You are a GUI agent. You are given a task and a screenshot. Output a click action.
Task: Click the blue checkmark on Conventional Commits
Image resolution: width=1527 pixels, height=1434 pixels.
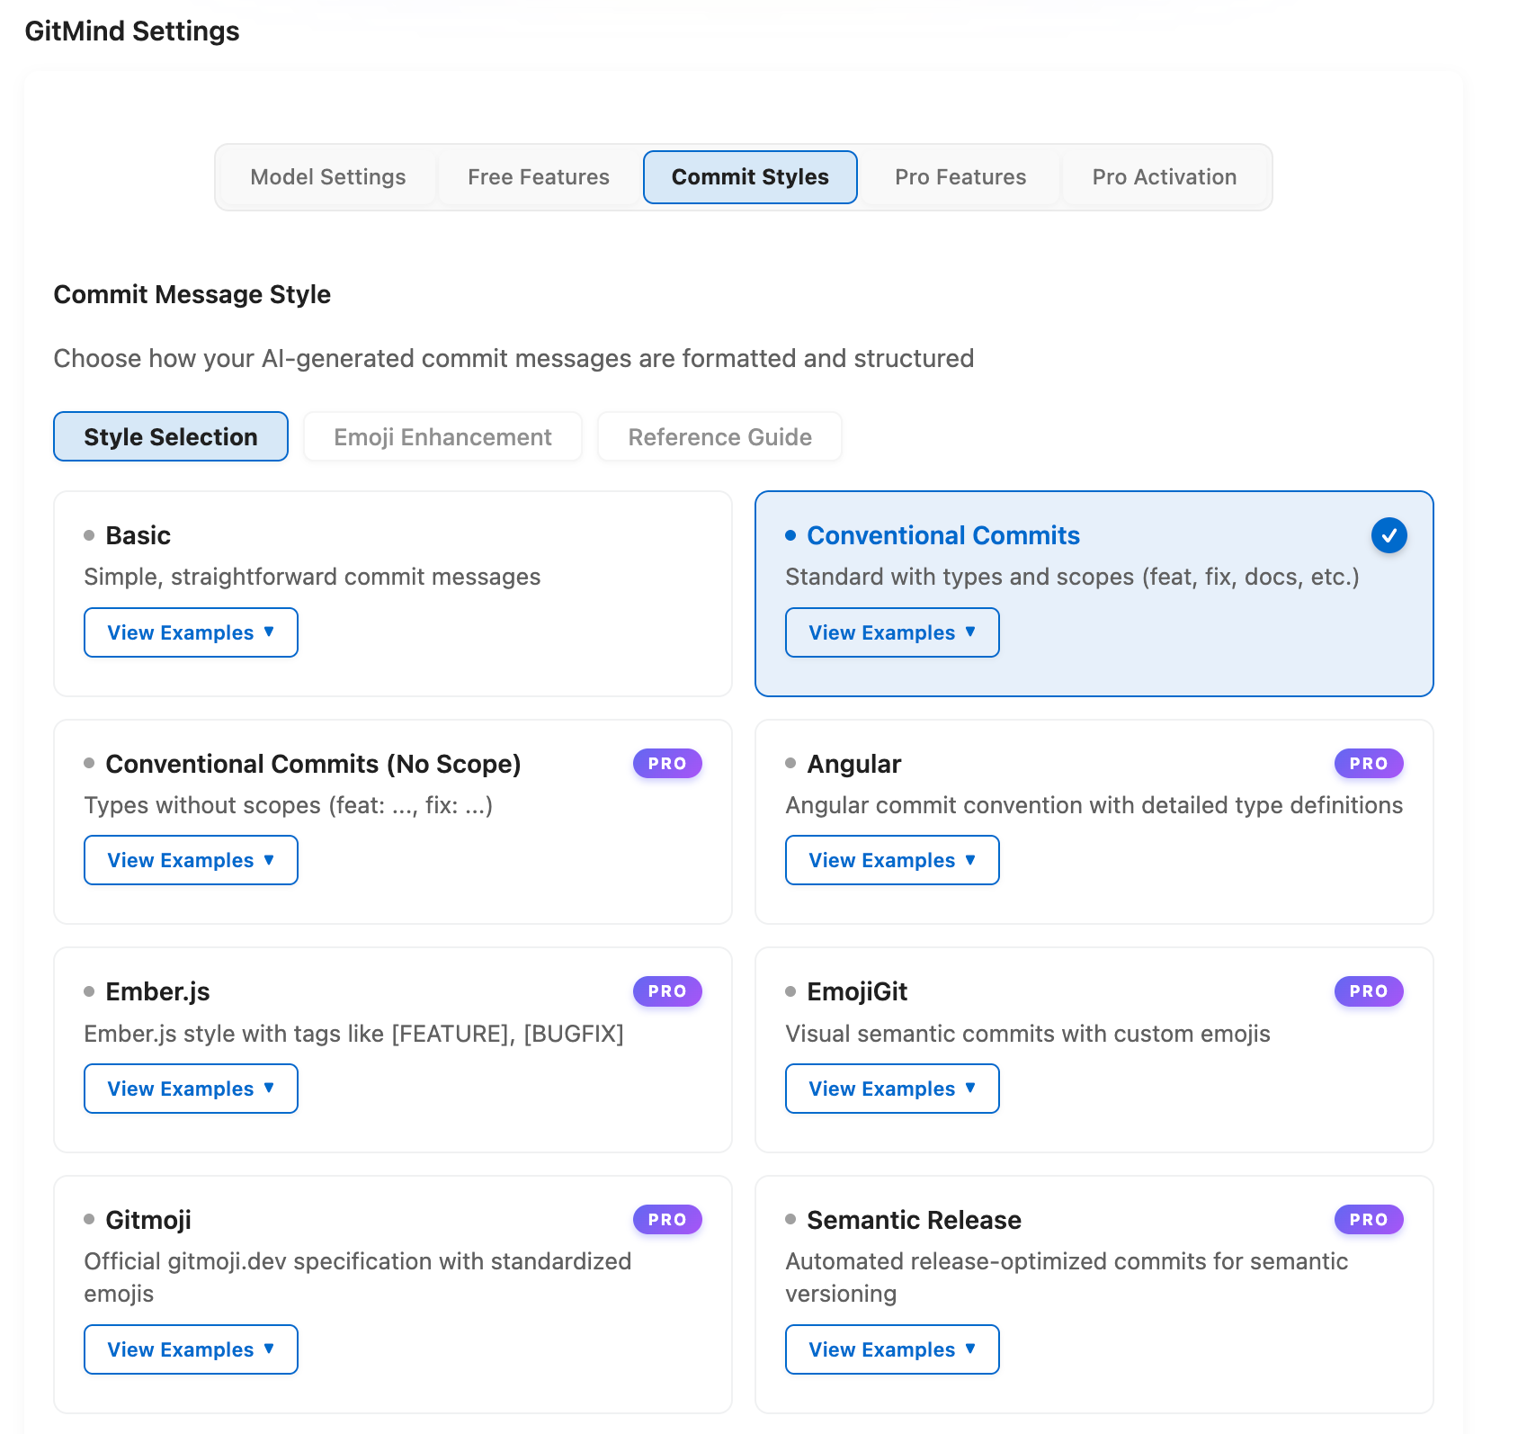tap(1389, 535)
